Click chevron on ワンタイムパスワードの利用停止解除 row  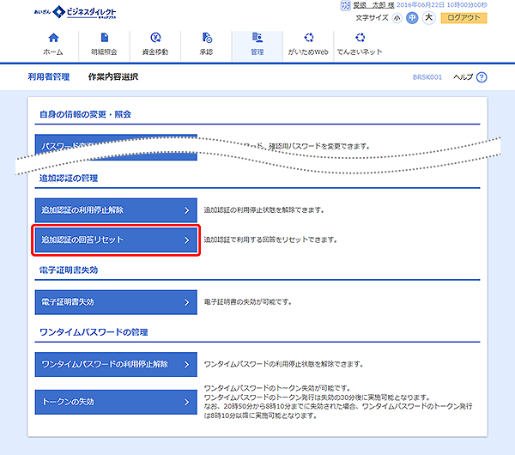pyautogui.click(x=186, y=364)
